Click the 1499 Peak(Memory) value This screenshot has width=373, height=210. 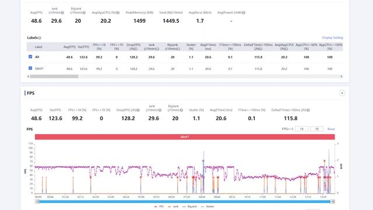(x=139, y=21)
